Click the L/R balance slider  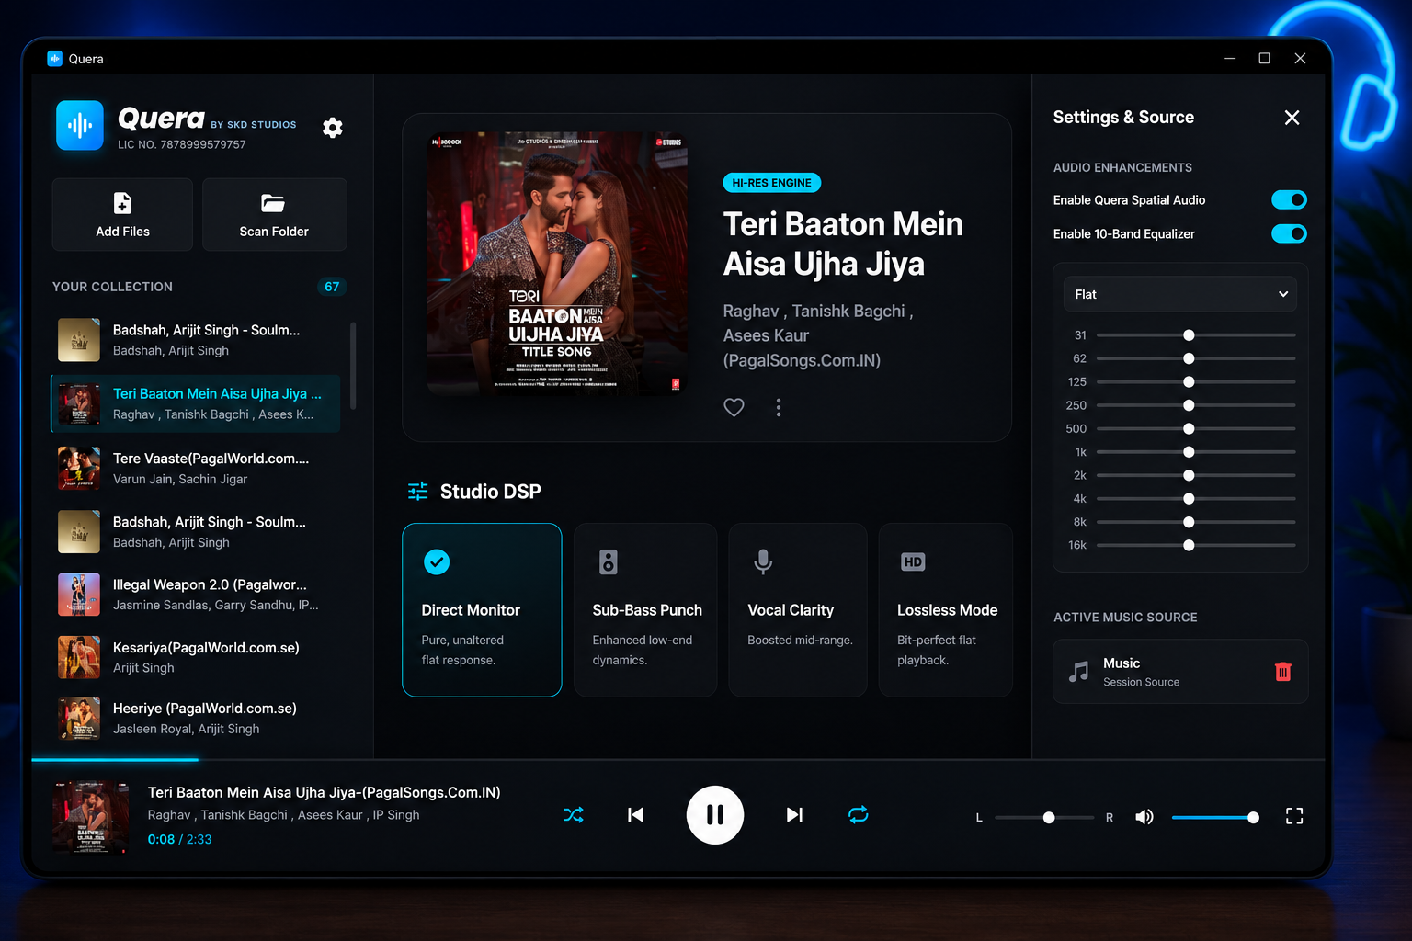click(1044, 817)
